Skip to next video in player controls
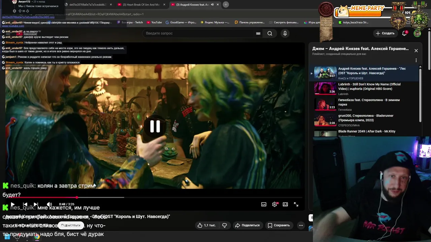Image resolution: width=431 pixels, height=242 pixels. point(36,204)
